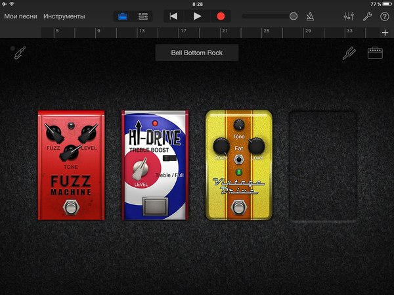Open the guitar tuner
This screenshot has height=295, width=394.
(349, 53)
